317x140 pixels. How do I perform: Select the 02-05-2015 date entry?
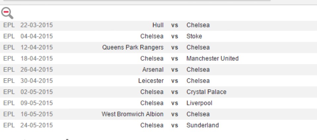pos(36,92)
